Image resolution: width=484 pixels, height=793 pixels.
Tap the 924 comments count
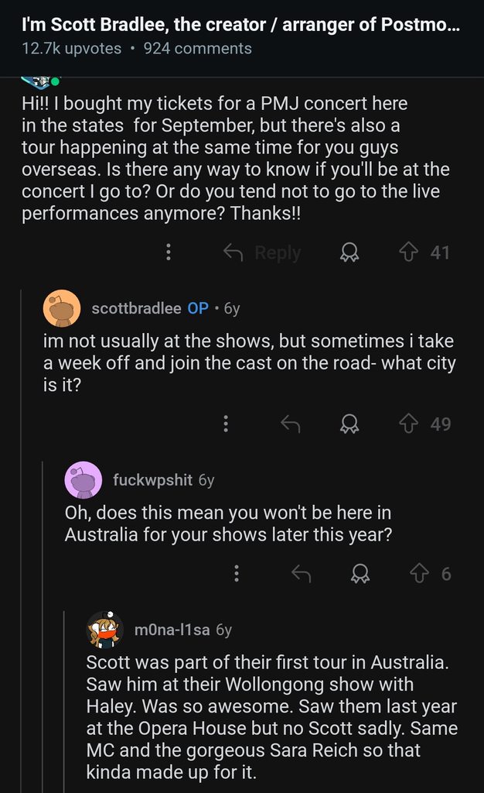[x=198, y=48]
